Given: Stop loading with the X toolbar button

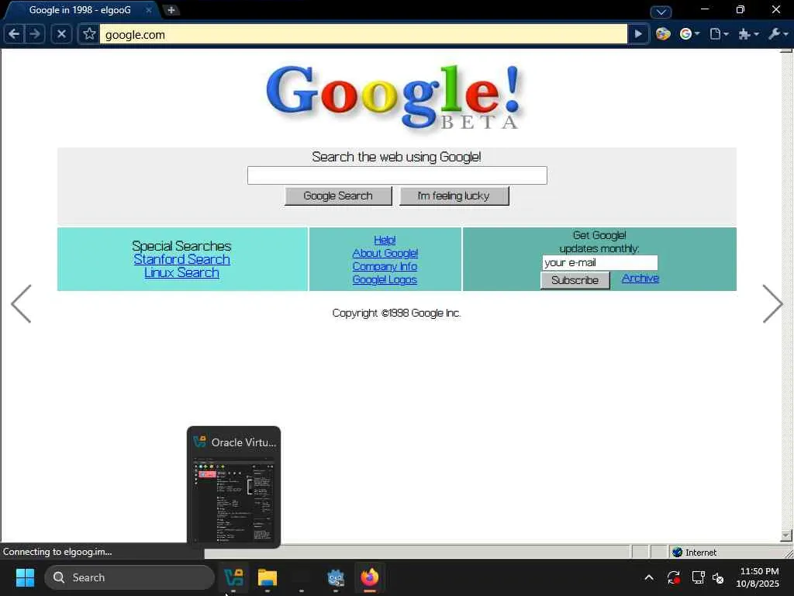Looking at the screenshot, I should pyautogui.click(x=61, y=34).
